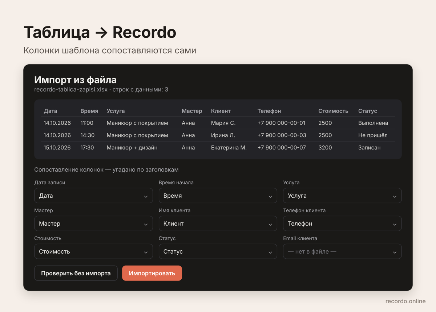The image size is (436, 312).
Task: Click the Импорт из файла heading
Action: 75,80
